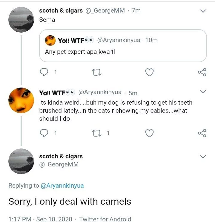The height and width of the screenshot is (222, 215).
Task: Open options chevron on the 5m tweet
Action: 203,92
